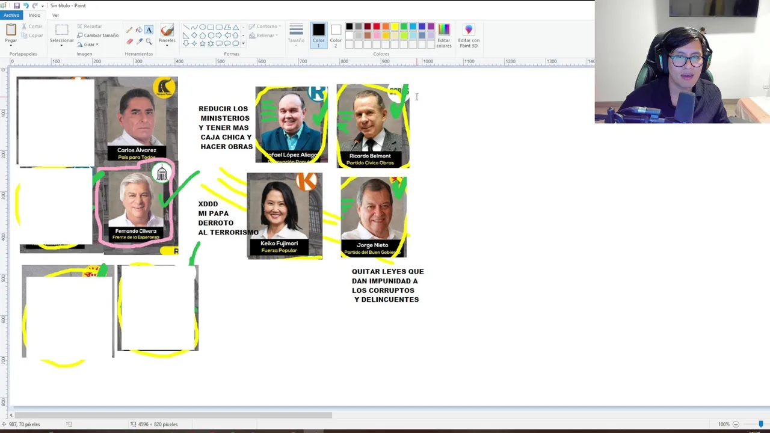Image resolution: width=770 pixels, height=433 pixels.
Task: Open the Rellenar fill dropdown
Action: [x=263, y=35]
